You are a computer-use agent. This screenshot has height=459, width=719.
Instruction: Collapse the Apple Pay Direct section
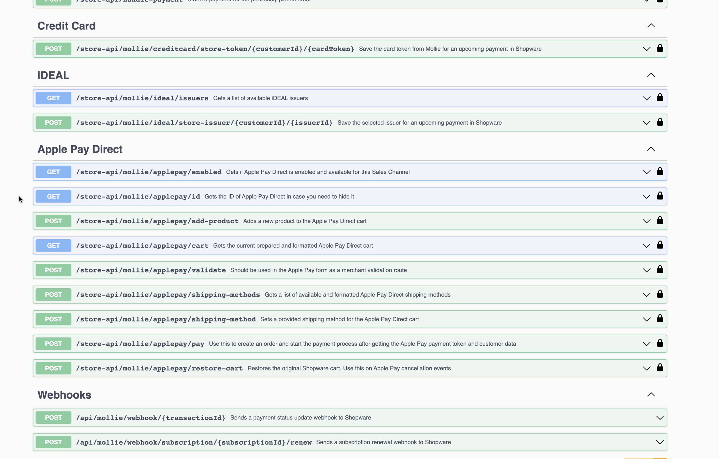pyautogui.click(x=651, y=149)
